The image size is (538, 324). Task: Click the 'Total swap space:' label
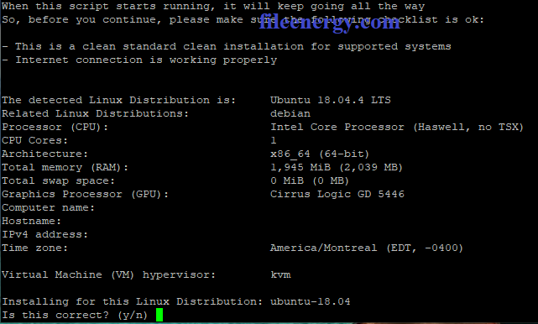58,180
